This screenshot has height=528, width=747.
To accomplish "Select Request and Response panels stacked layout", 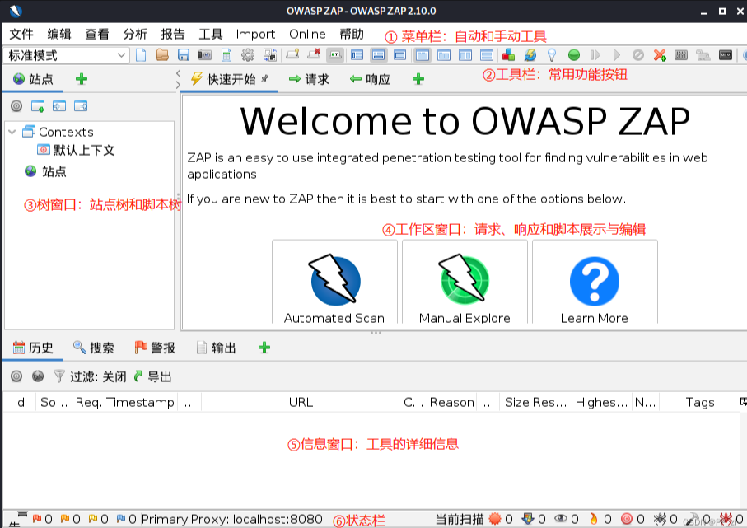I will (x=487, y=55).
